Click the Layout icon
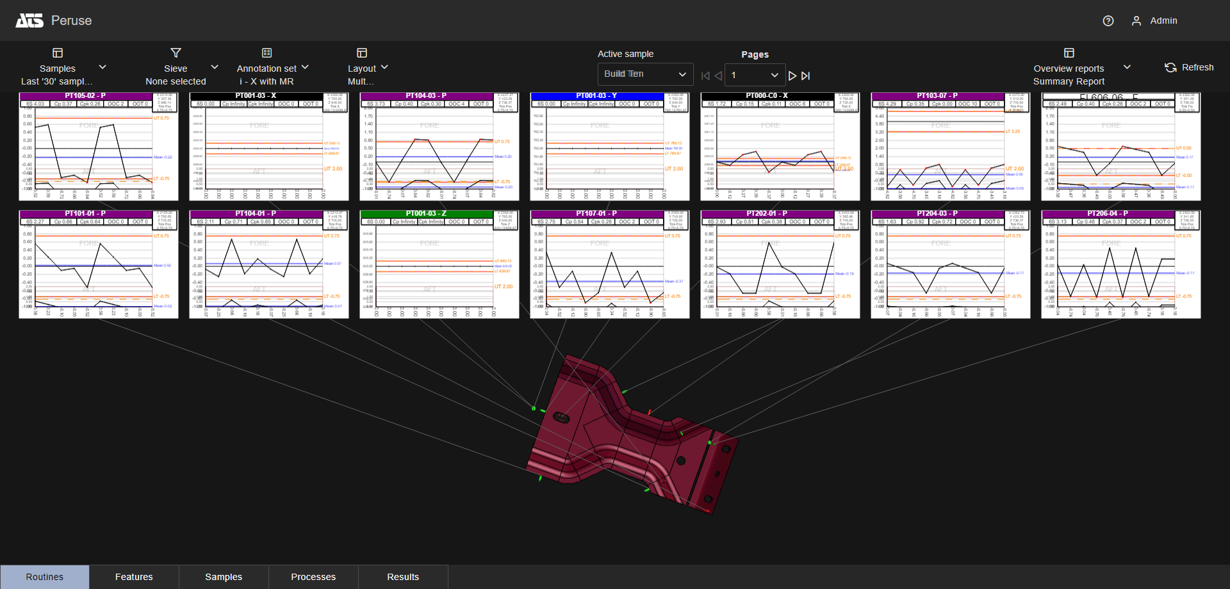This screenshot has width=1230, height=589. [362, 53]
